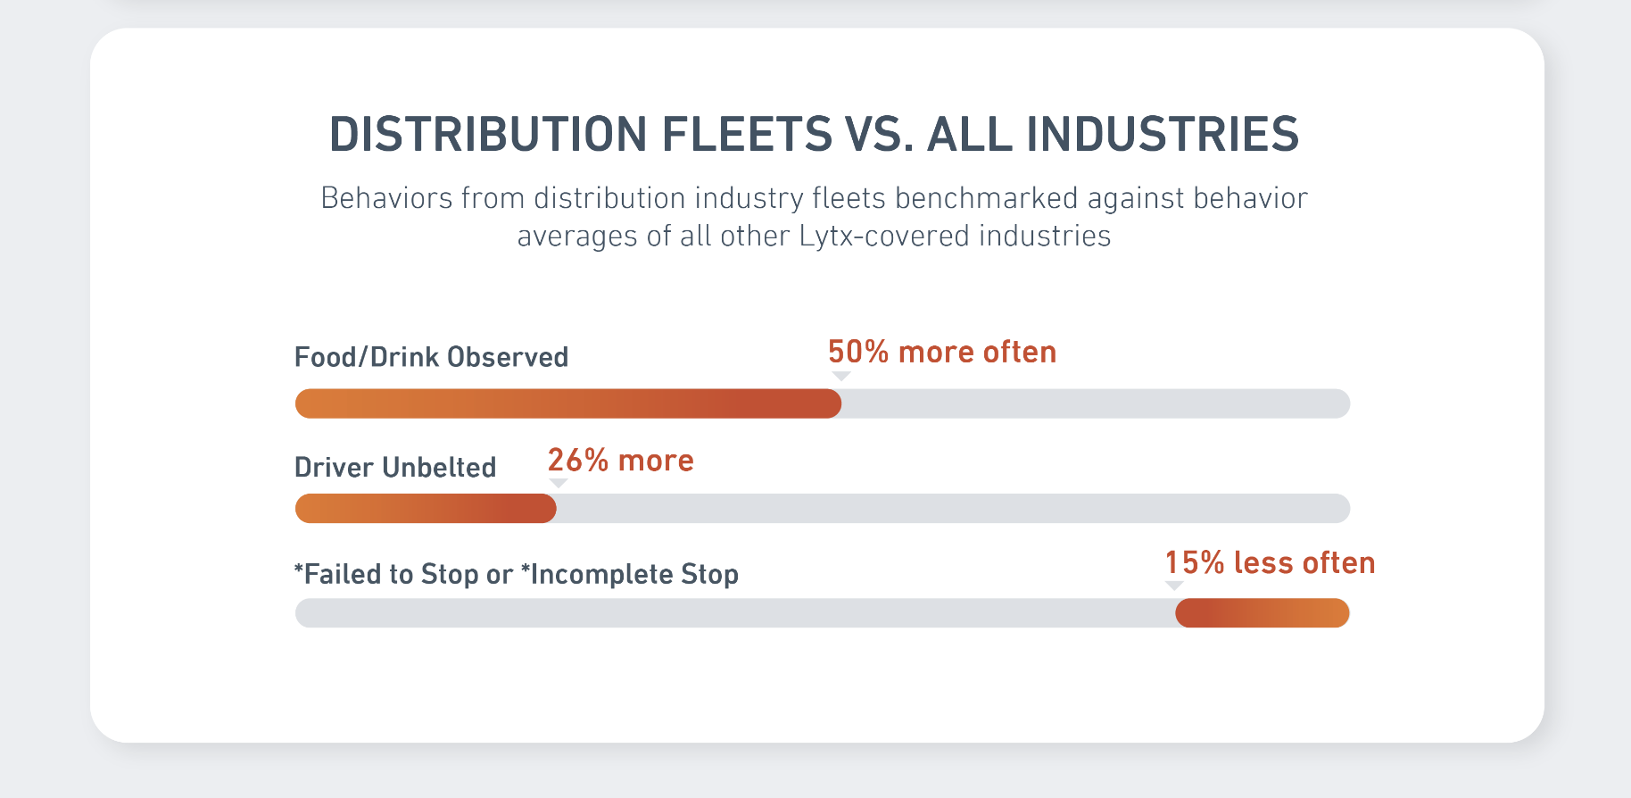
Task: Select the Driver Unbelted label
Action: [x=395, y=467]
